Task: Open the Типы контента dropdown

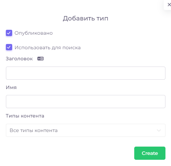Action: coord(86,130)
